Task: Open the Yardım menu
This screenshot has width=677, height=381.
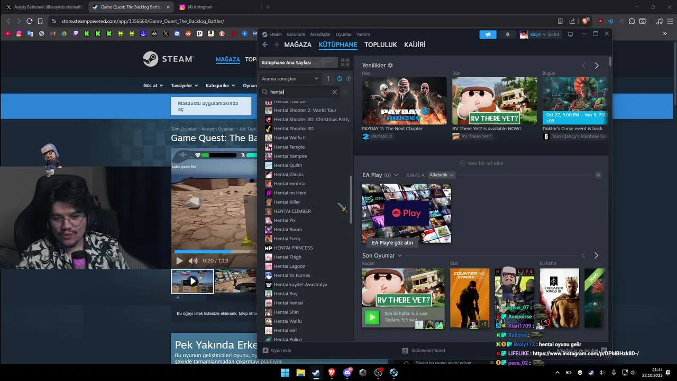Action: [363, 34]
